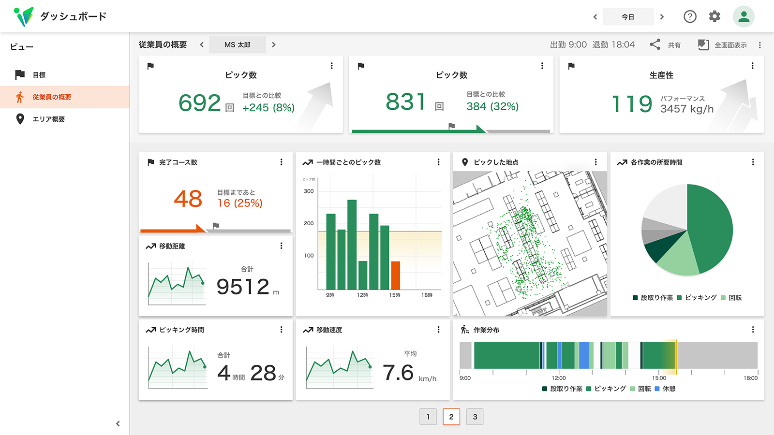
Task: Collapse the sidebar using the bottom arrow
Action: click(118, 424)
